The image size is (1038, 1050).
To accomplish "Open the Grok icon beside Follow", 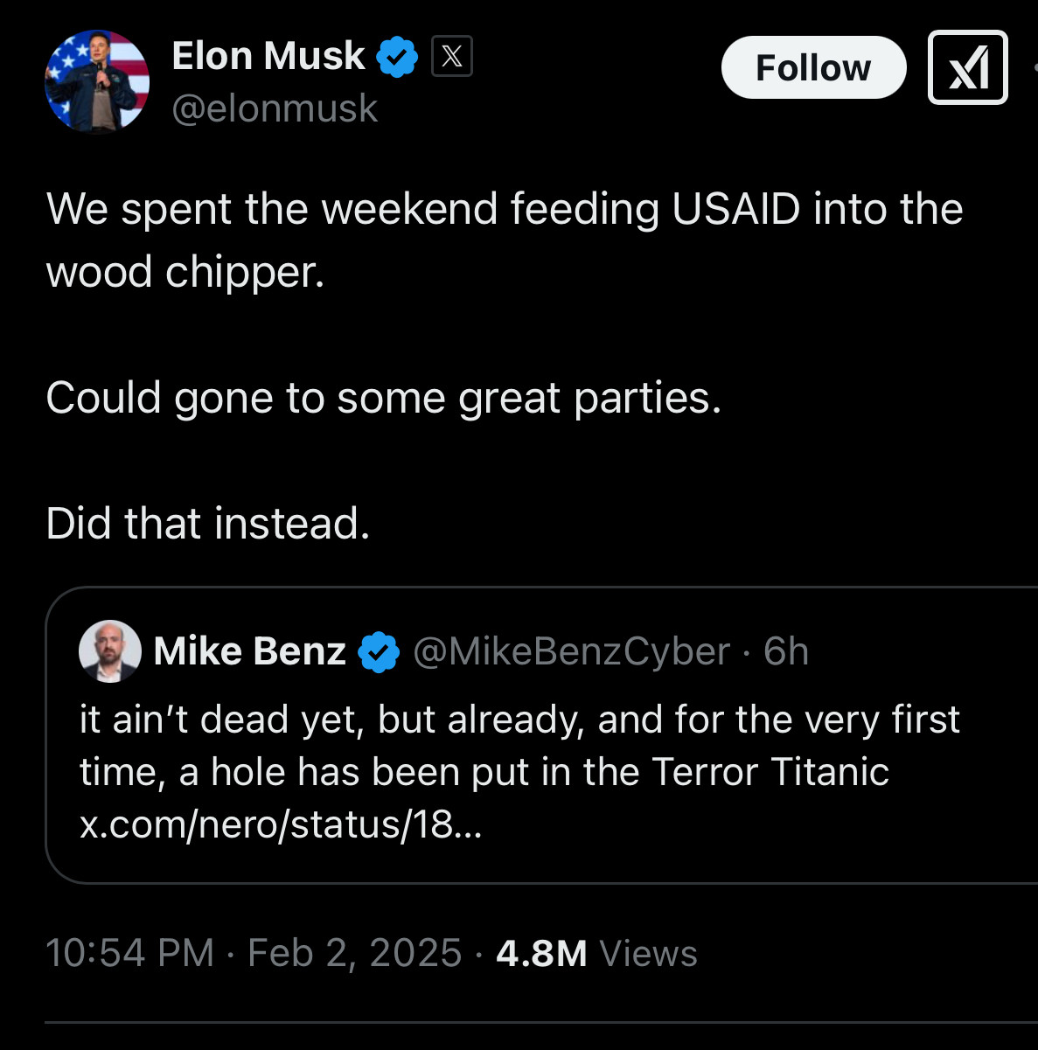I will 968,67.
